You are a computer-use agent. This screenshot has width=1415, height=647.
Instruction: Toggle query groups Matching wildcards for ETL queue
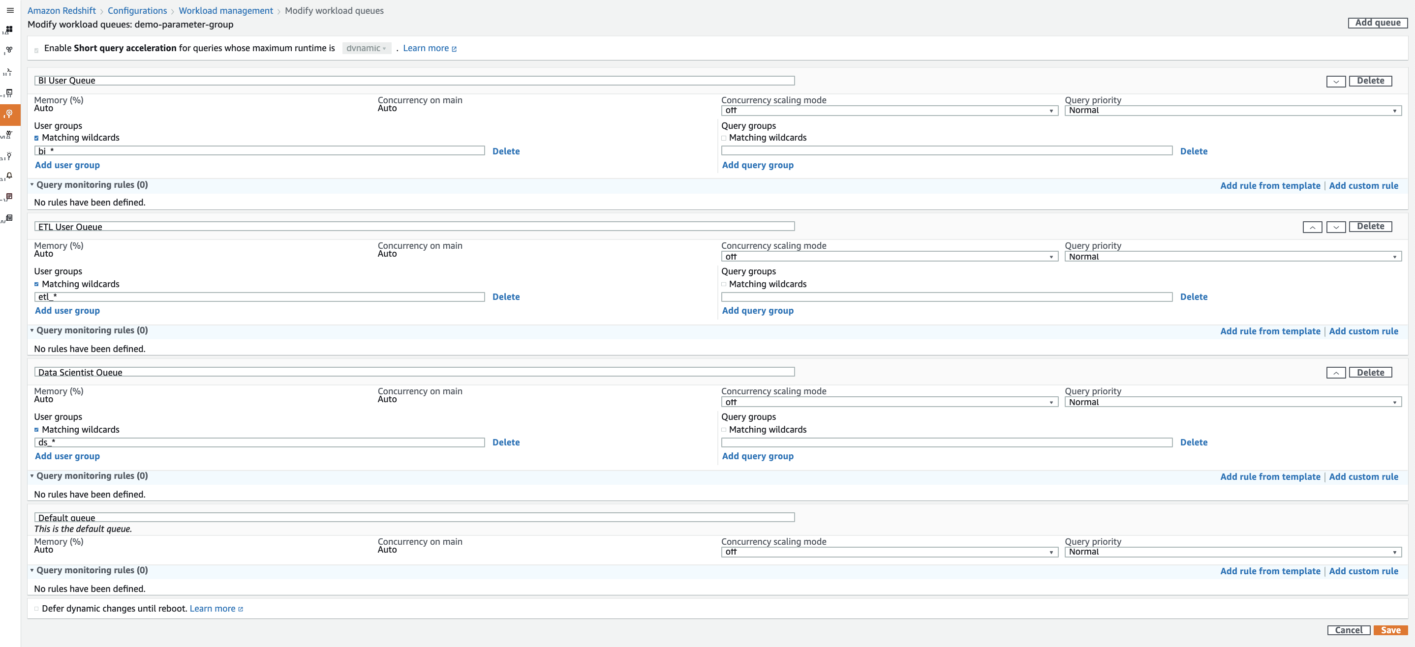(723, 284)
